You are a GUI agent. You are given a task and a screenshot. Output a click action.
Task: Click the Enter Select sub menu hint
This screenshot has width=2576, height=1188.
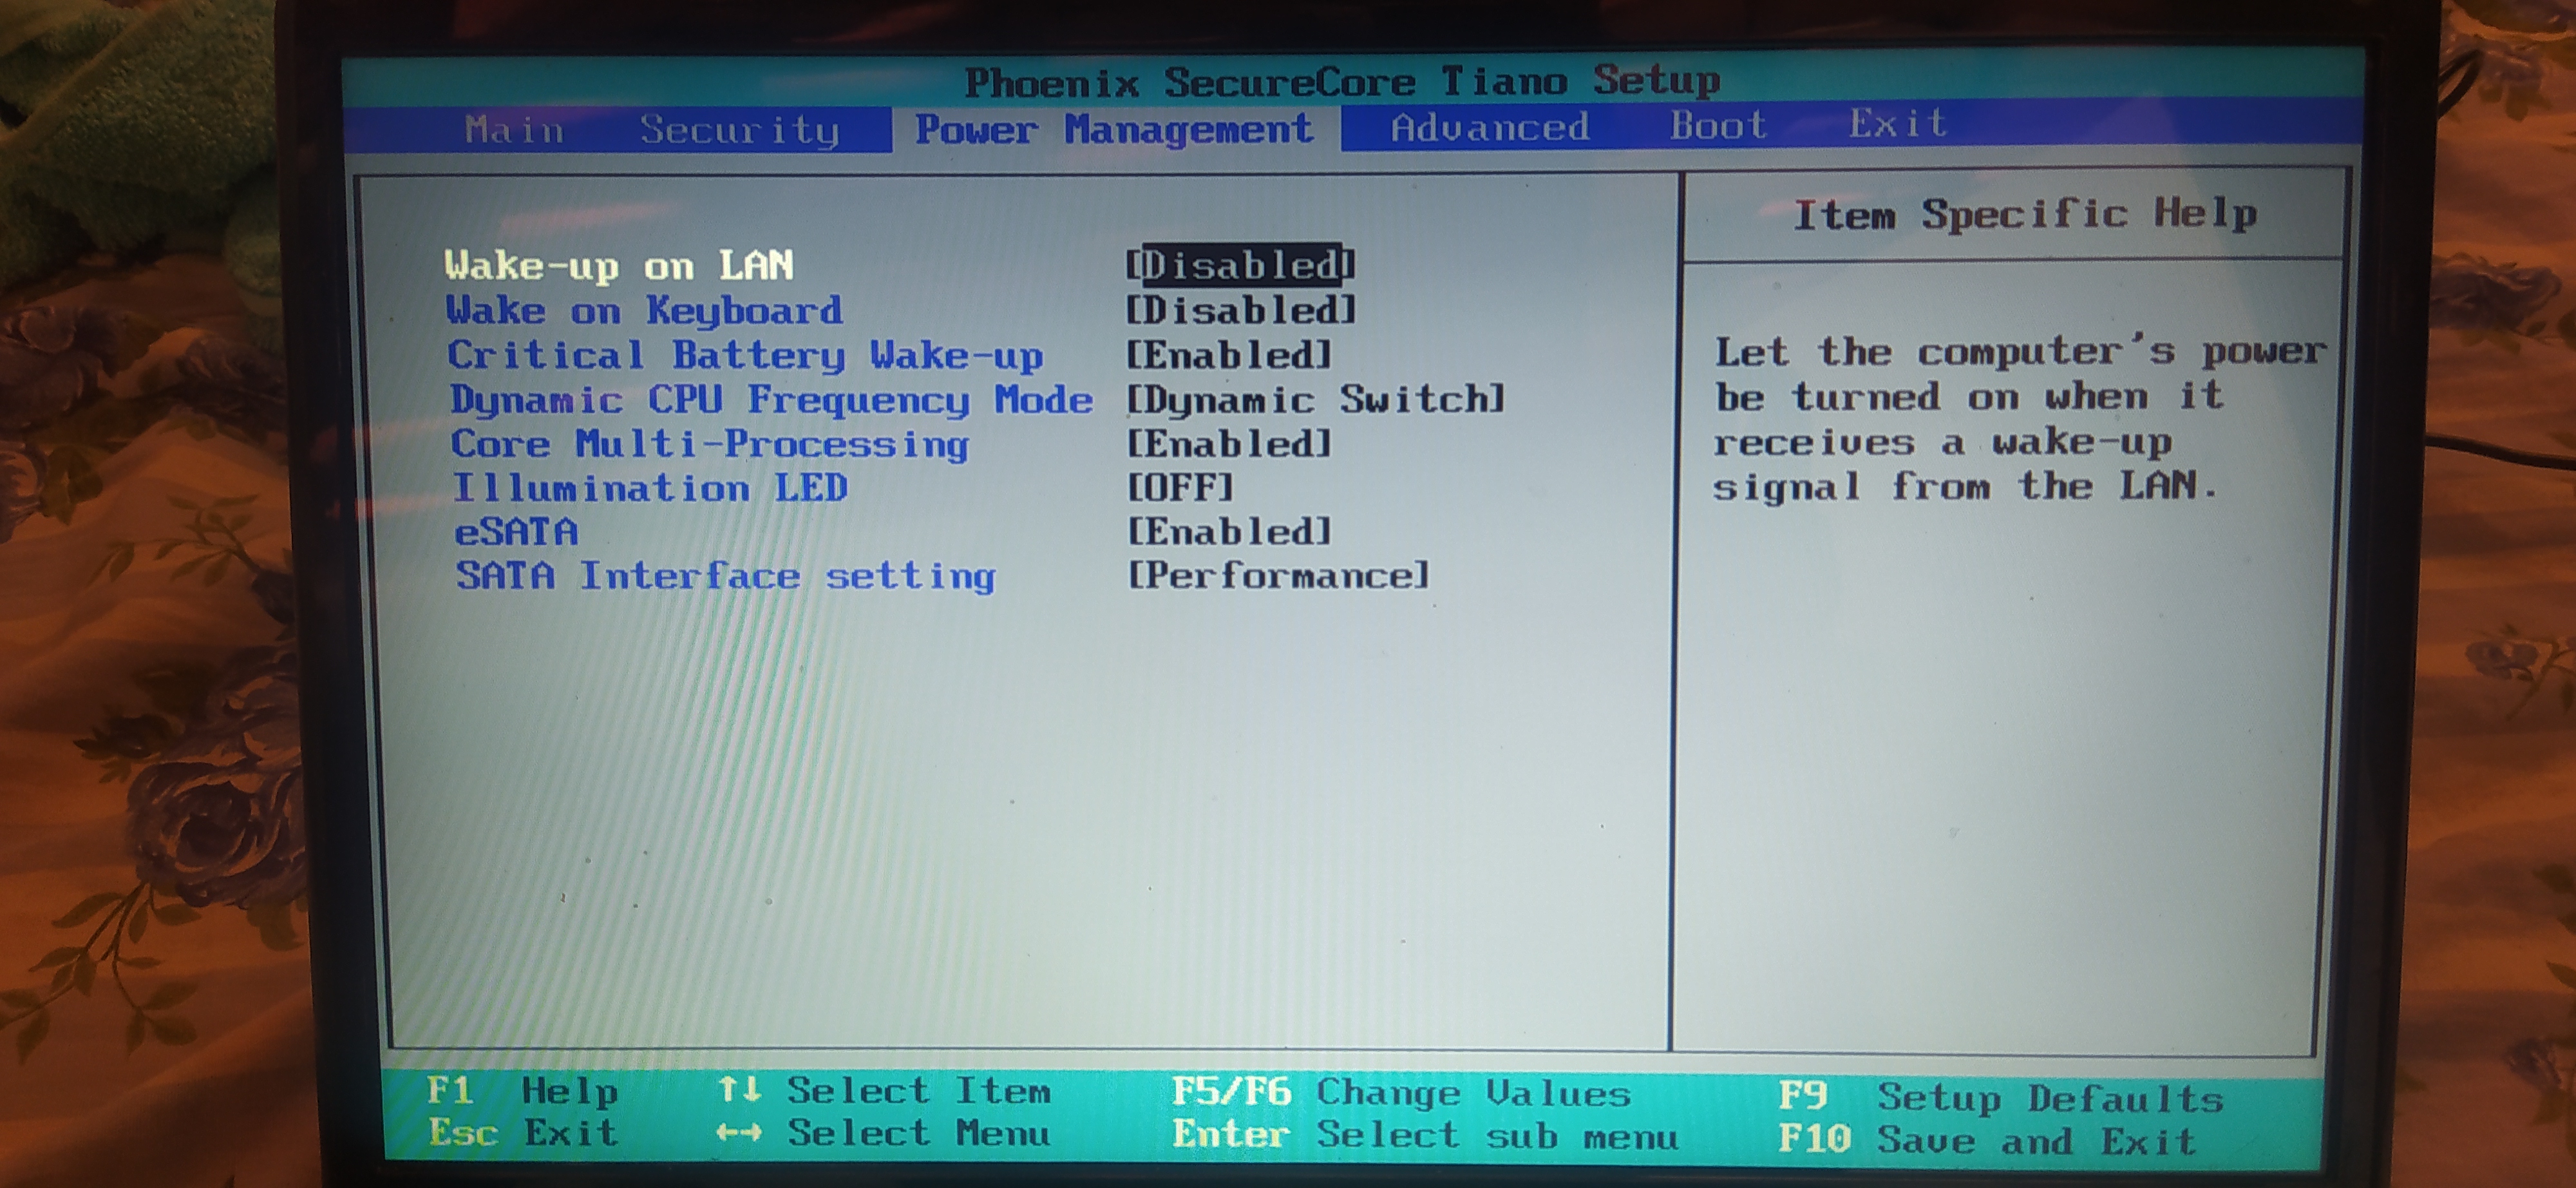tap(1425, 1136)
